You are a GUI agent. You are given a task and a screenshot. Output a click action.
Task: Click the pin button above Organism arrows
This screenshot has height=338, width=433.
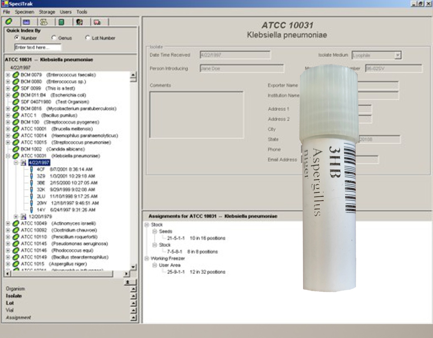[x=127, y=282]
